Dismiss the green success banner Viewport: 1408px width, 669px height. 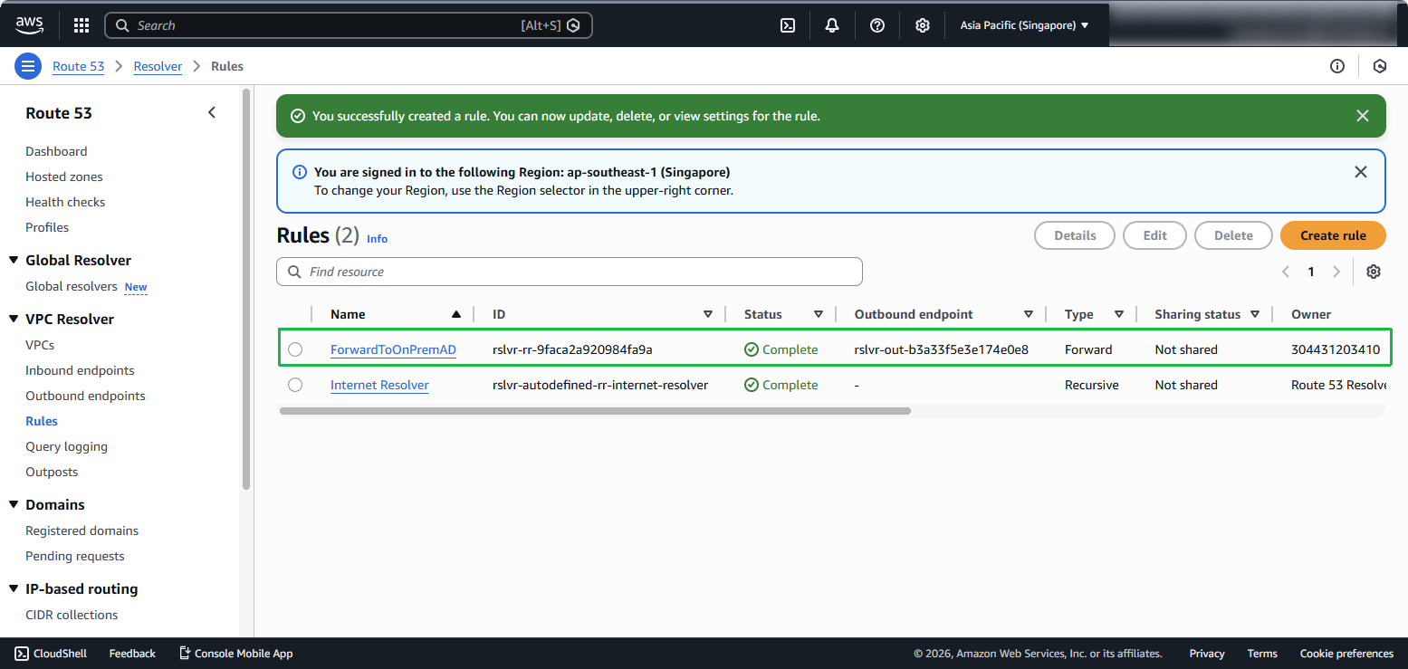1362,116
